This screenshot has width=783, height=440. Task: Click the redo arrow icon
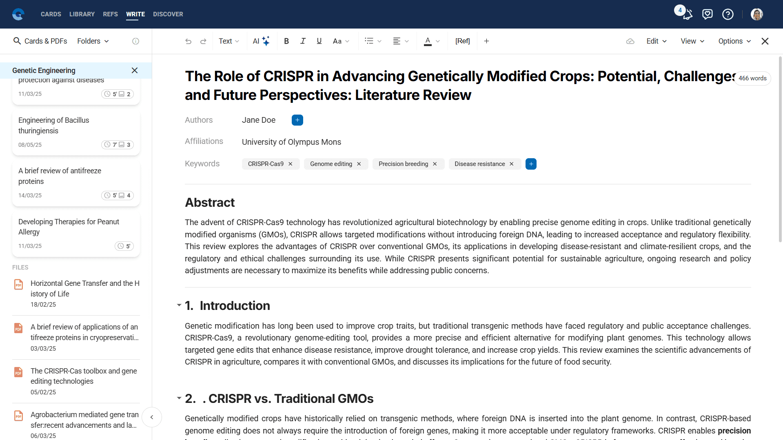(203, 41)
